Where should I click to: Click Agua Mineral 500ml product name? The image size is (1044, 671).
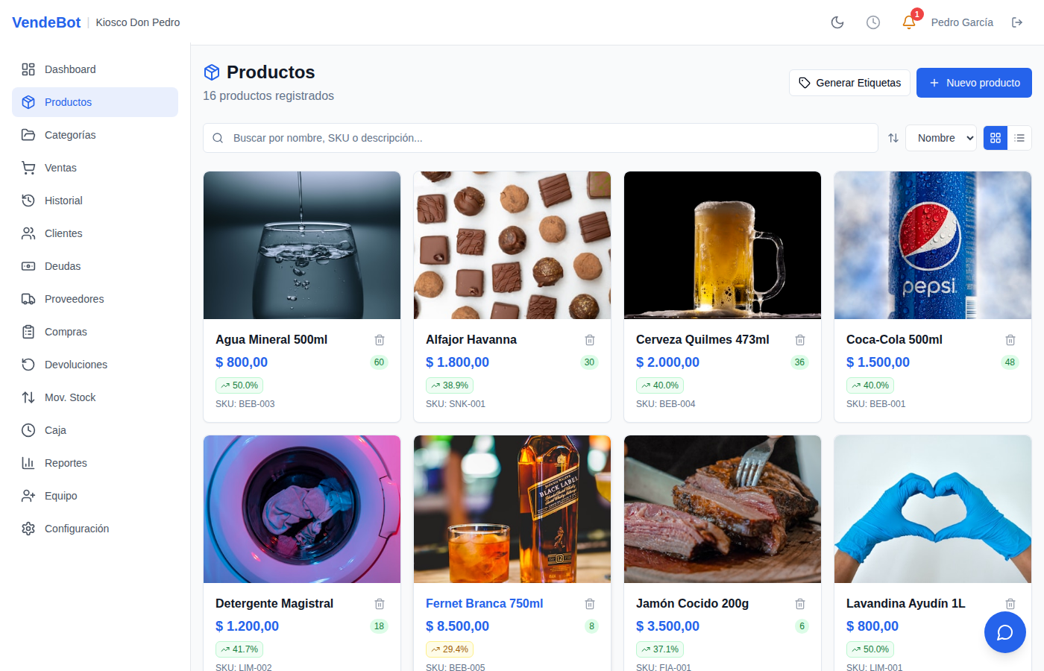click(x=271, y=339)
